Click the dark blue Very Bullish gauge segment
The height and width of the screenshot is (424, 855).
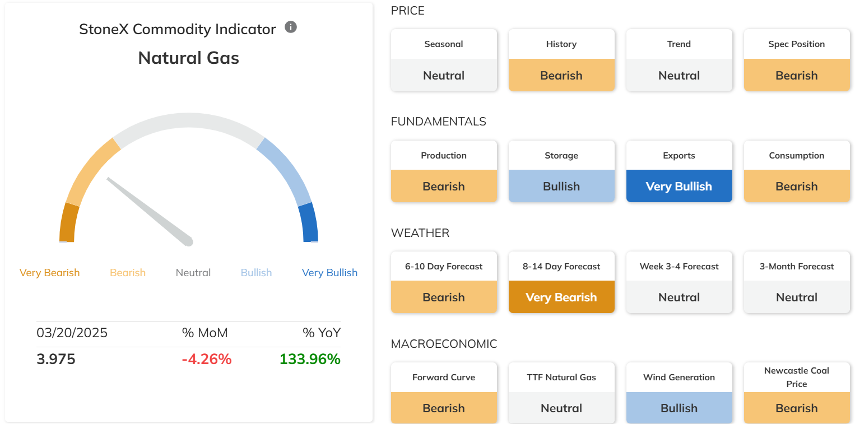point(310,223)
